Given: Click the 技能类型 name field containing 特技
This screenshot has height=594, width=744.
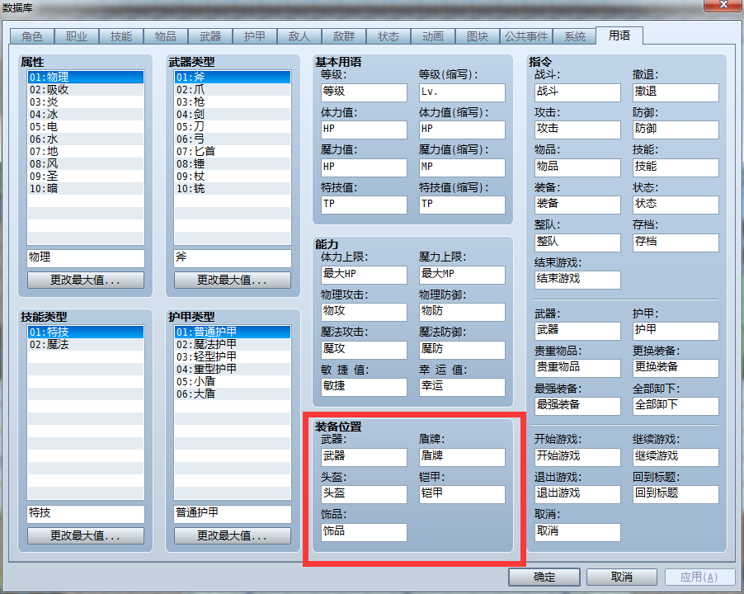Looking at the screenshot, I should click(x=86, y=514).
